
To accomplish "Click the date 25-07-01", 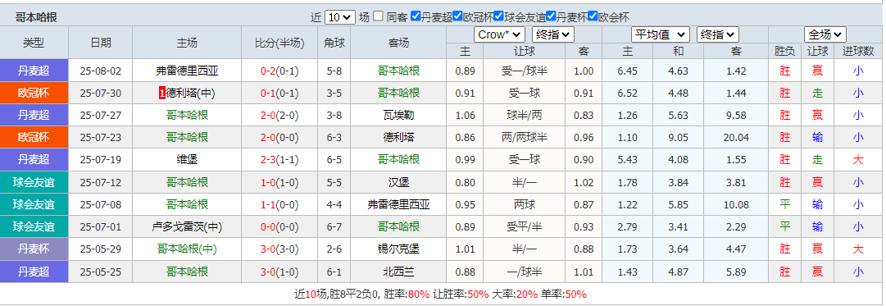I will pyautogui.click(x=101, y=226).
